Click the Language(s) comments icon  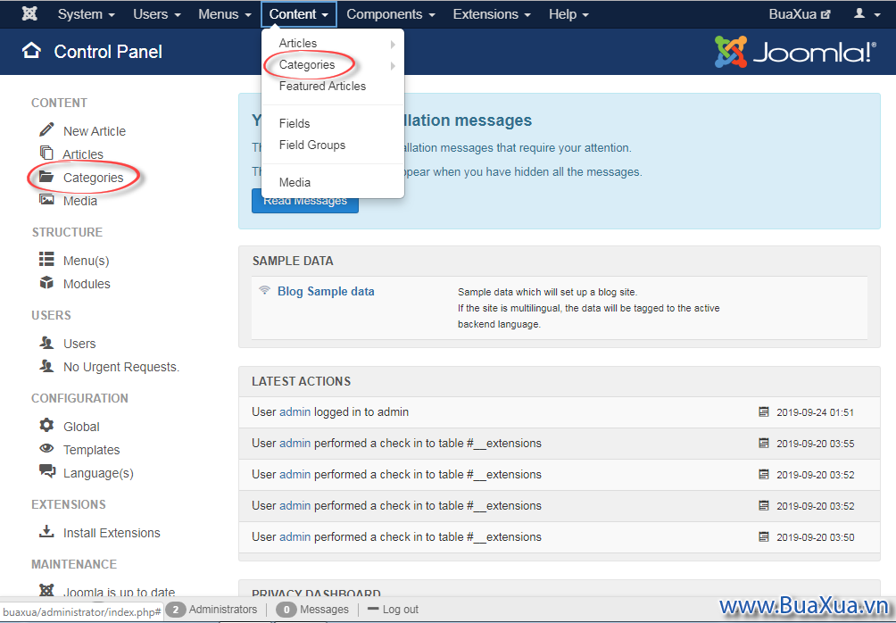point(47,471)
